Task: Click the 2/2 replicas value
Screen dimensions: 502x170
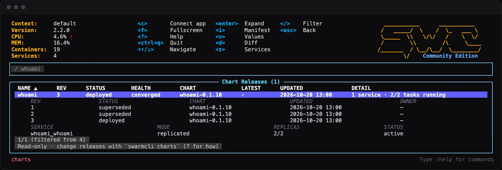Action: 279,134
